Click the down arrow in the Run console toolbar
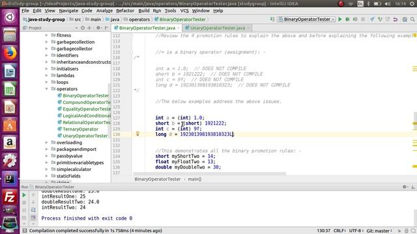 click(x=33, y=203)
